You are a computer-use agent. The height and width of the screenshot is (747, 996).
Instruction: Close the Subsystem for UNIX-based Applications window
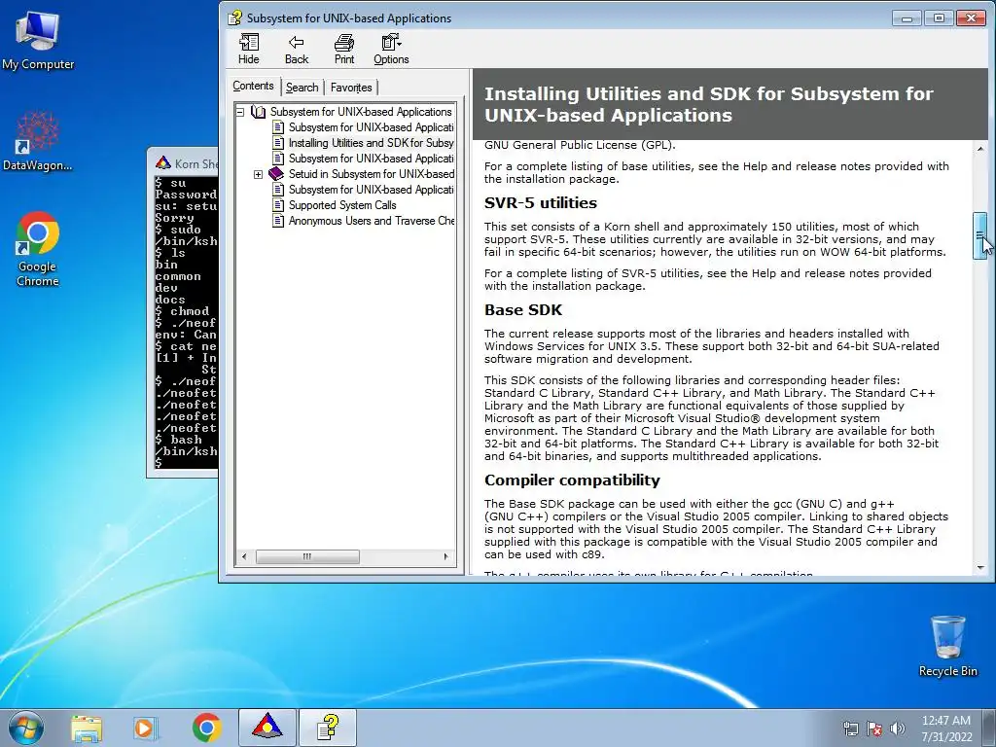tap(971, 18)
